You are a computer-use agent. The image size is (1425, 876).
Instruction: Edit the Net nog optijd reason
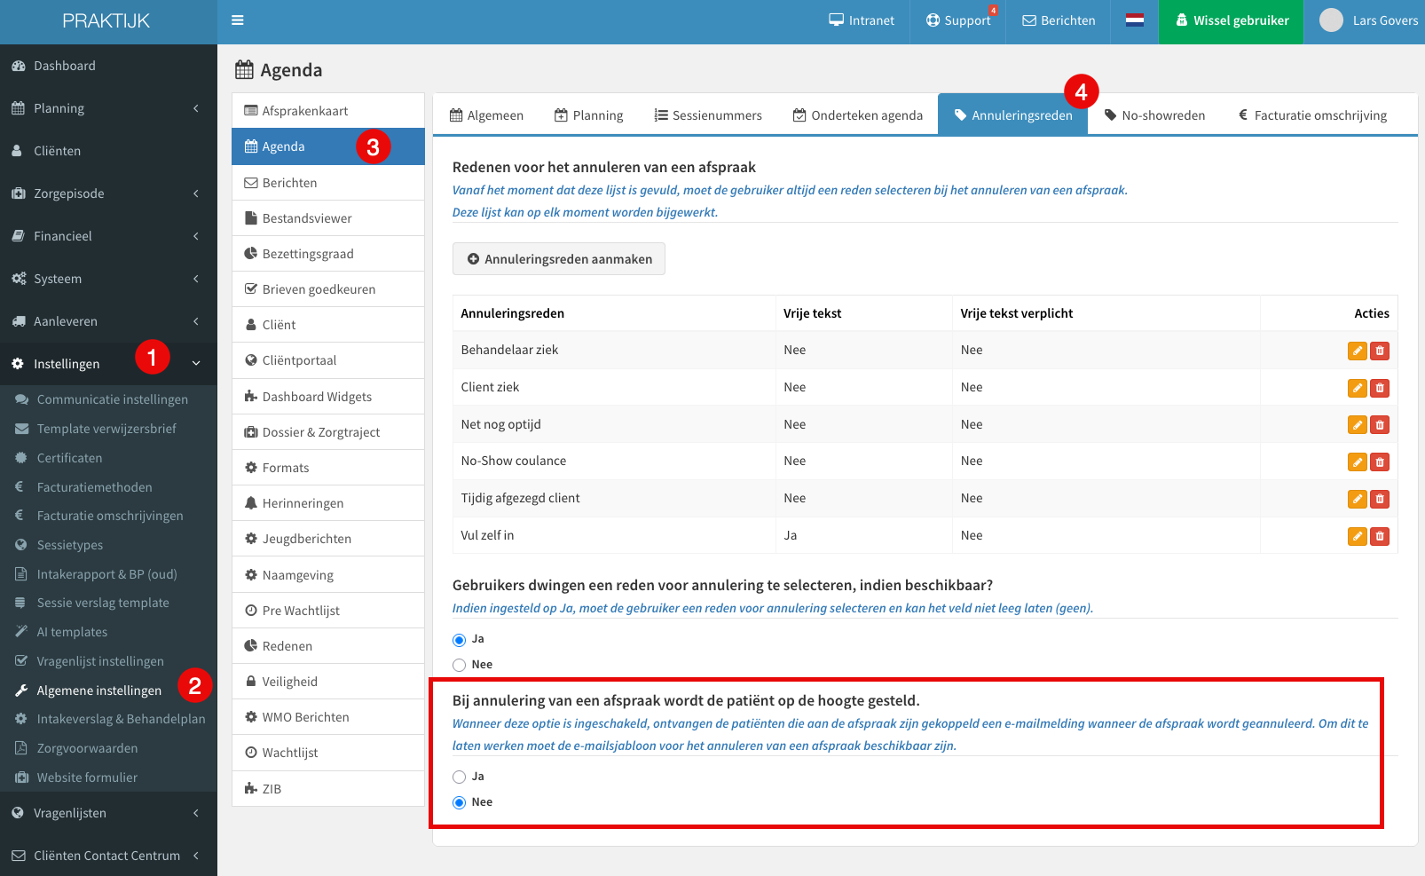[x=1357, y=425]
